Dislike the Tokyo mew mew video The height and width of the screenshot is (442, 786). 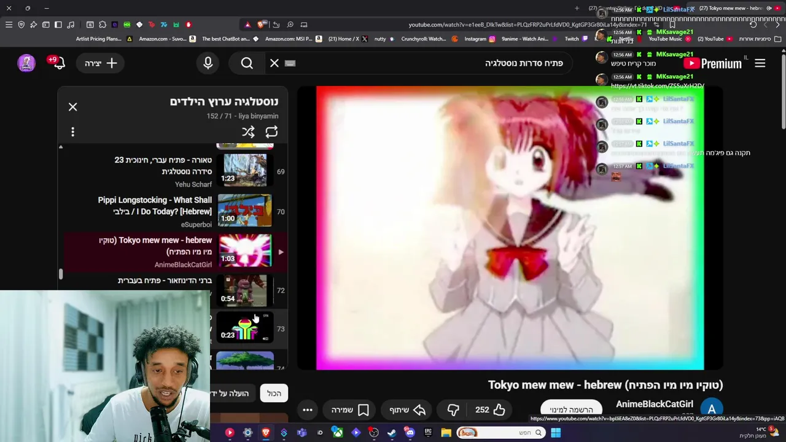[x=453, y=409]
